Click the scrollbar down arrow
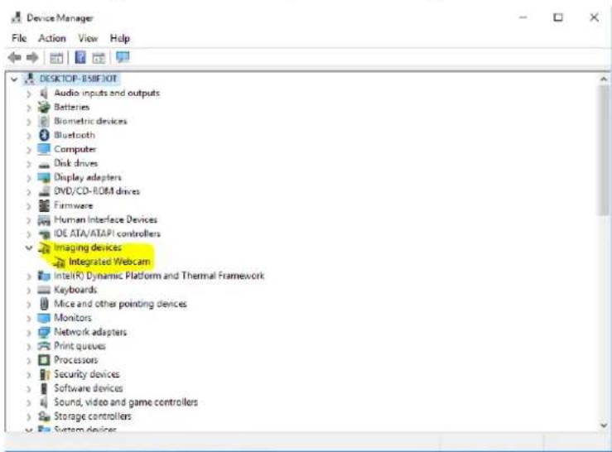 604,425
